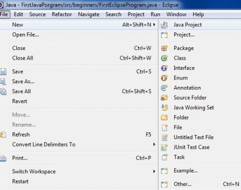Click the Save All stacked disks icon
Image resolution: width=241 pixels, height=190 pixels.
pos(3,92)
